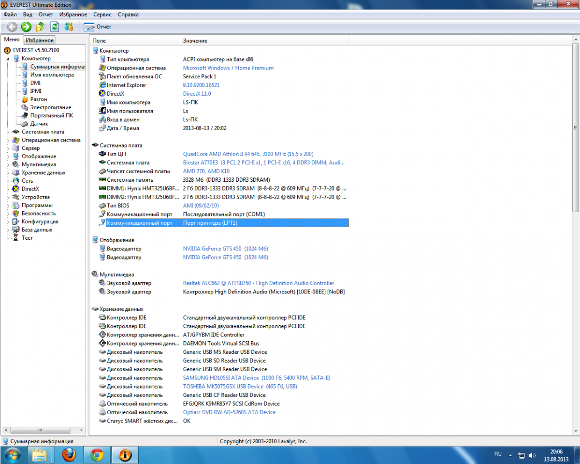
Task: Open the Realtek ALC662 audio link
Action: click(259, 283)
